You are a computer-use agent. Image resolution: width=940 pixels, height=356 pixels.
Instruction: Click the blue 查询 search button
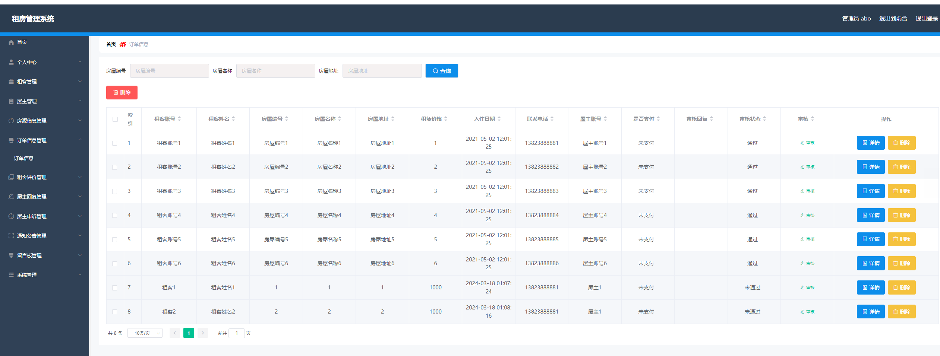point(442,71)
